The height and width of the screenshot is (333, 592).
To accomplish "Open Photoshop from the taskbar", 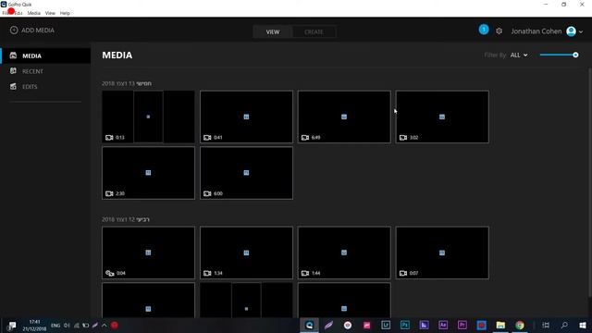I will pyautogui.click(x=405, y=325).
